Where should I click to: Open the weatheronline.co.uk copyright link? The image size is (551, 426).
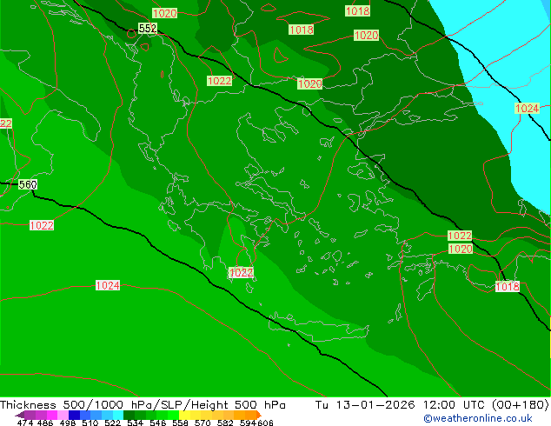pos(478,418)
